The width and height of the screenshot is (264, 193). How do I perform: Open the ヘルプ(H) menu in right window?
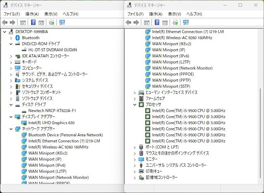[x=194, y=14]
